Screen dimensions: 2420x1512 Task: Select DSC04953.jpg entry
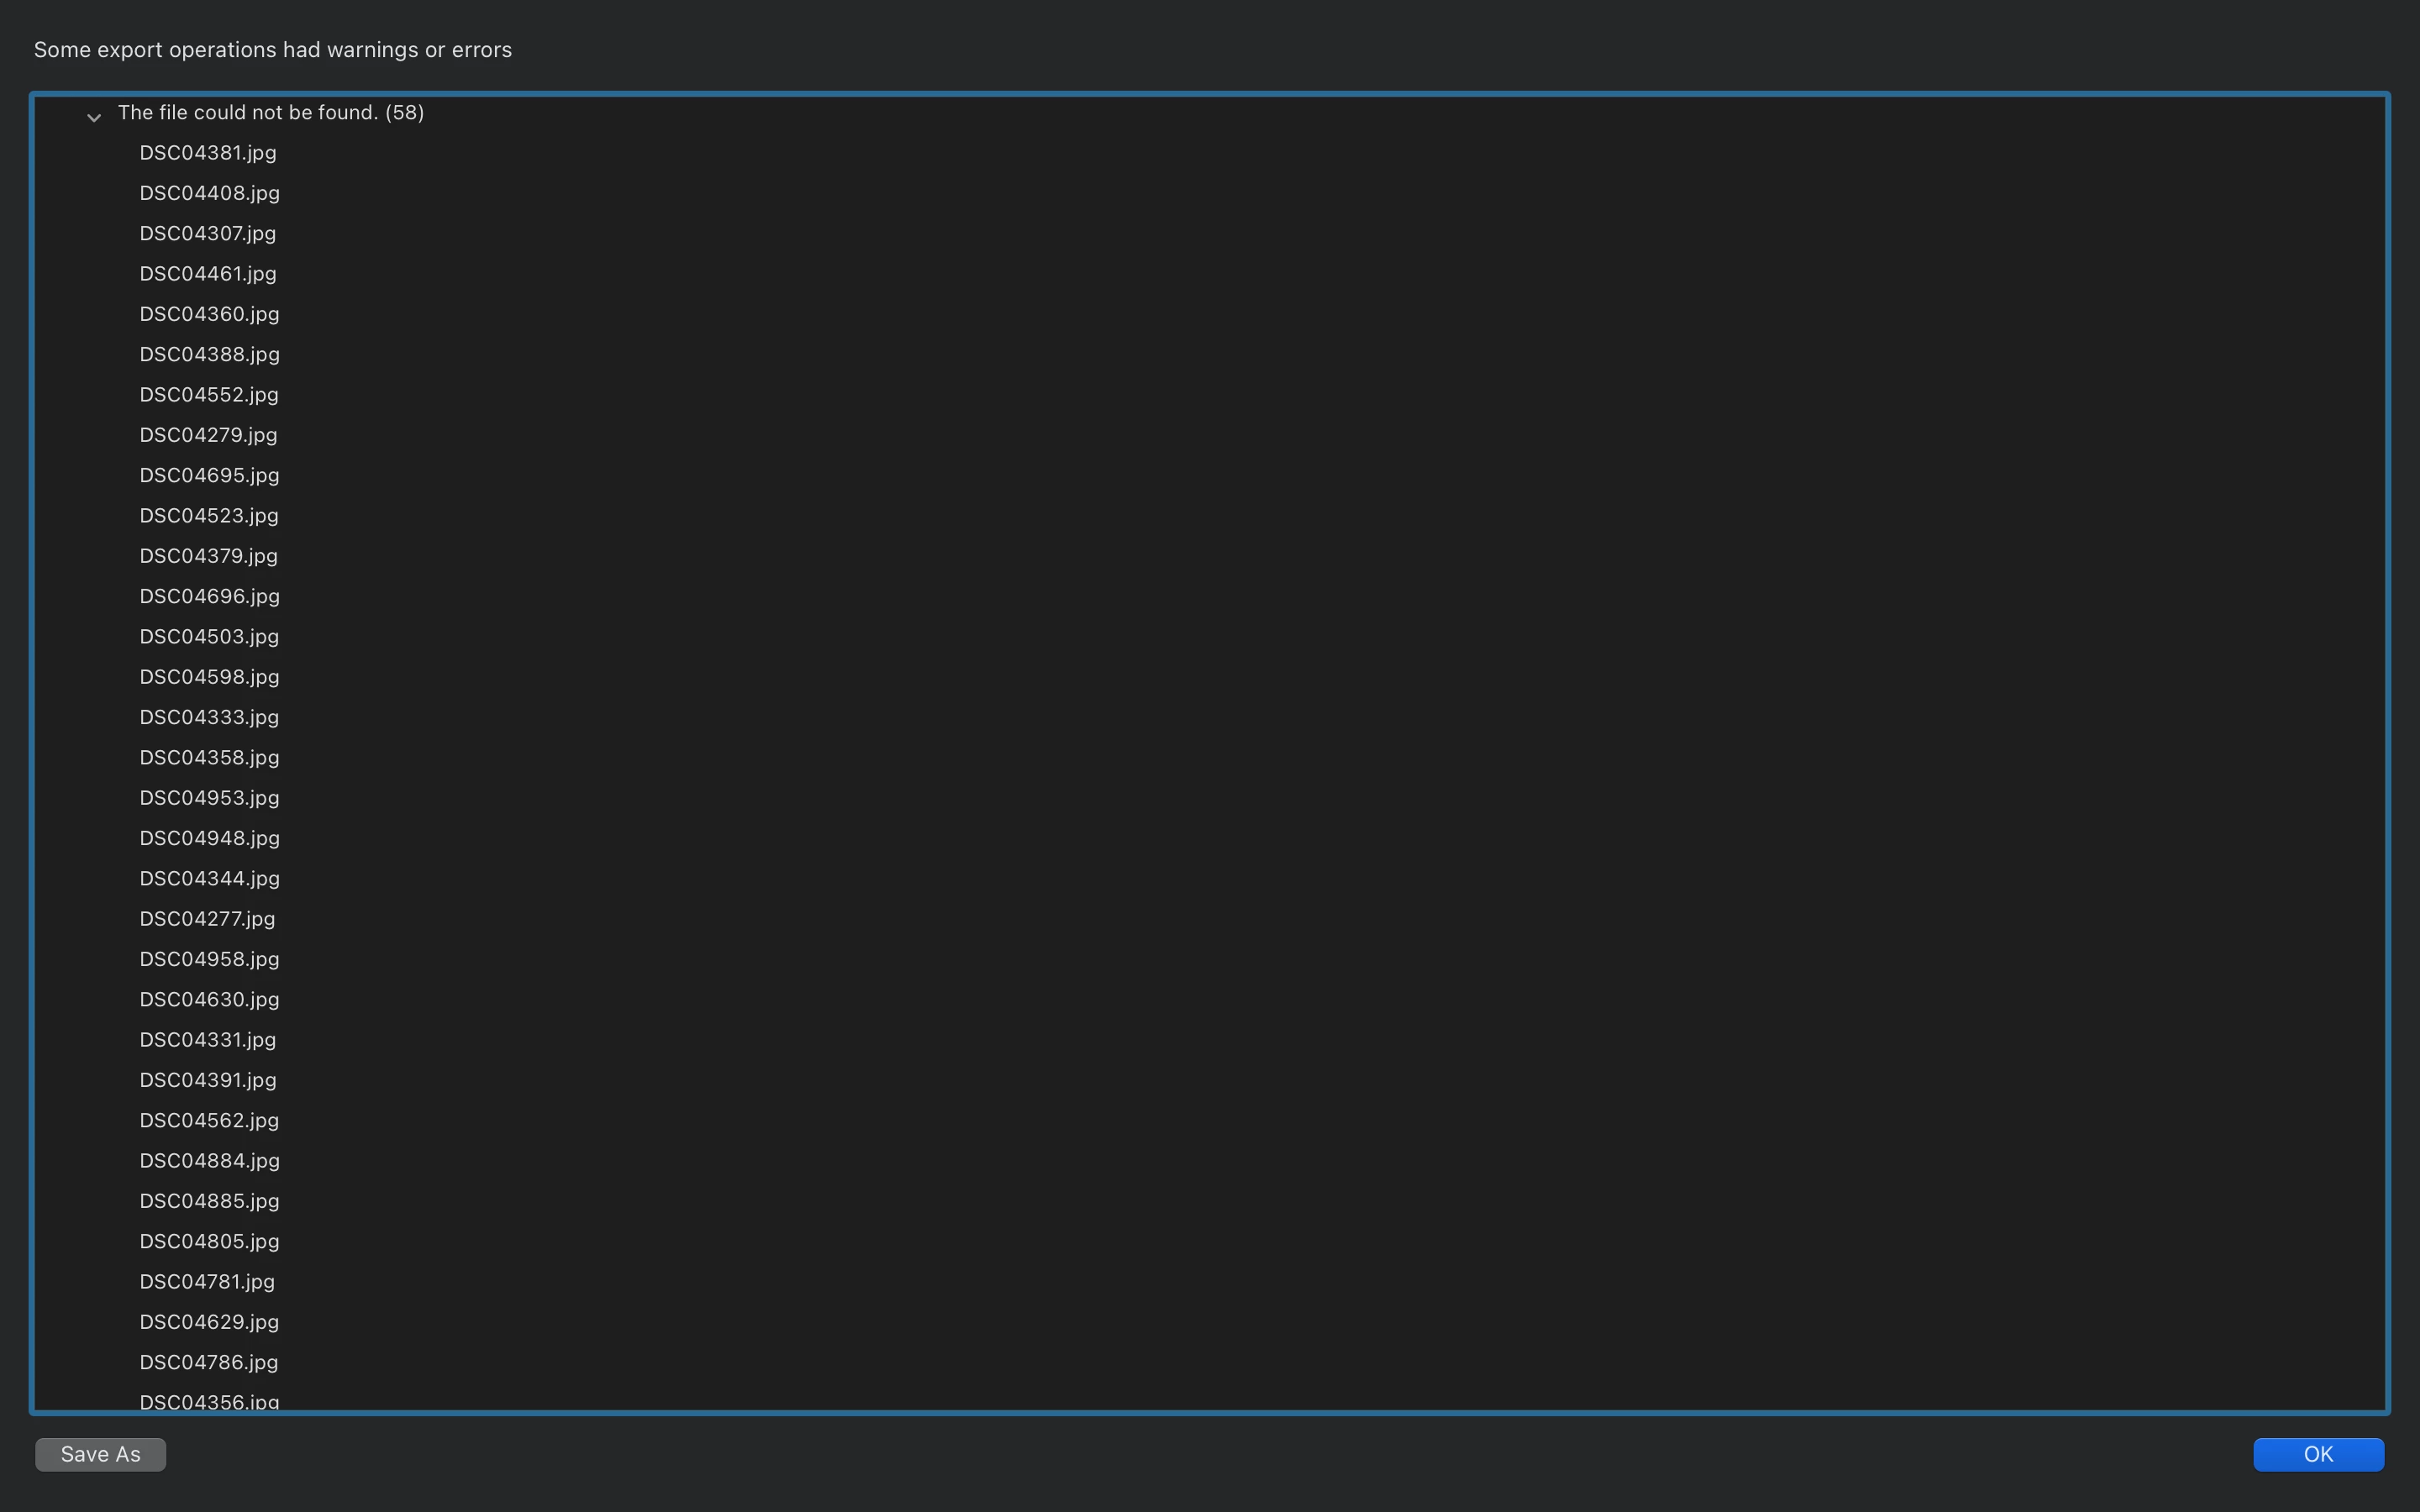pos(209,798)
